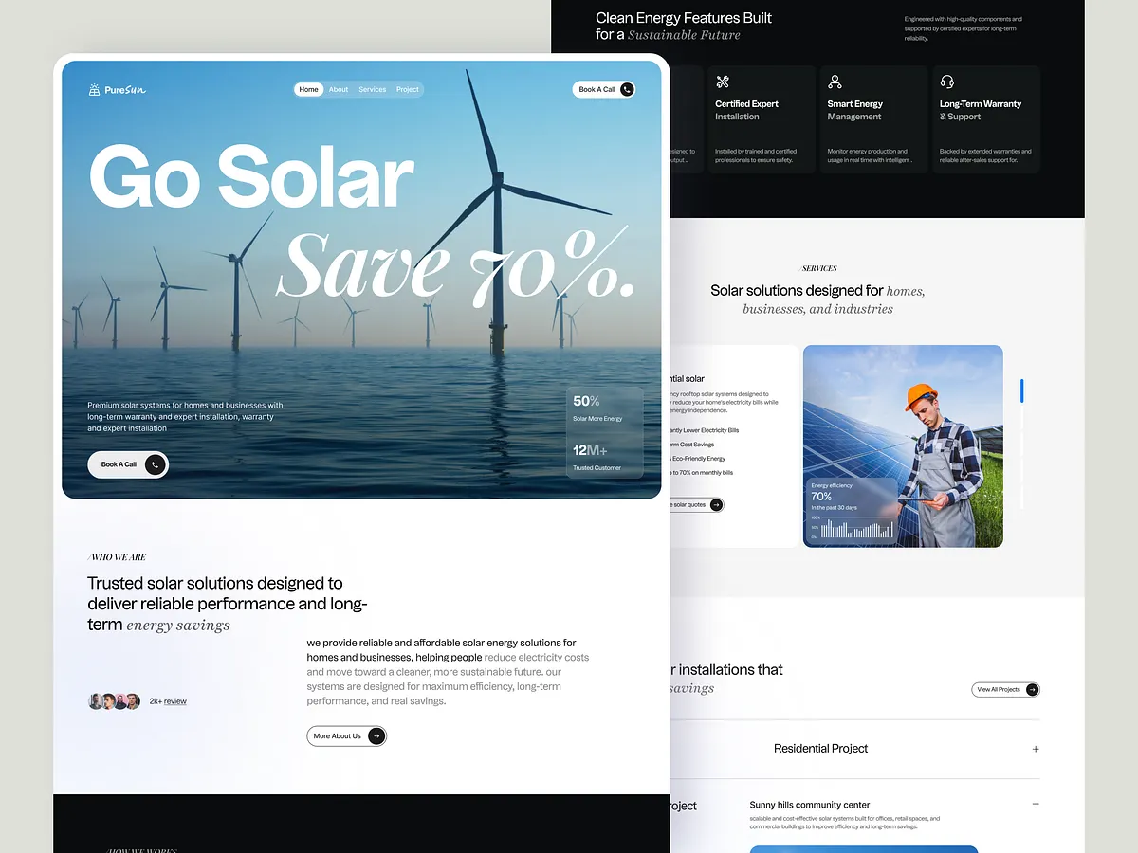Click the WHO WE ARE label
This screenshot has width=1138, height=853.
117,557
